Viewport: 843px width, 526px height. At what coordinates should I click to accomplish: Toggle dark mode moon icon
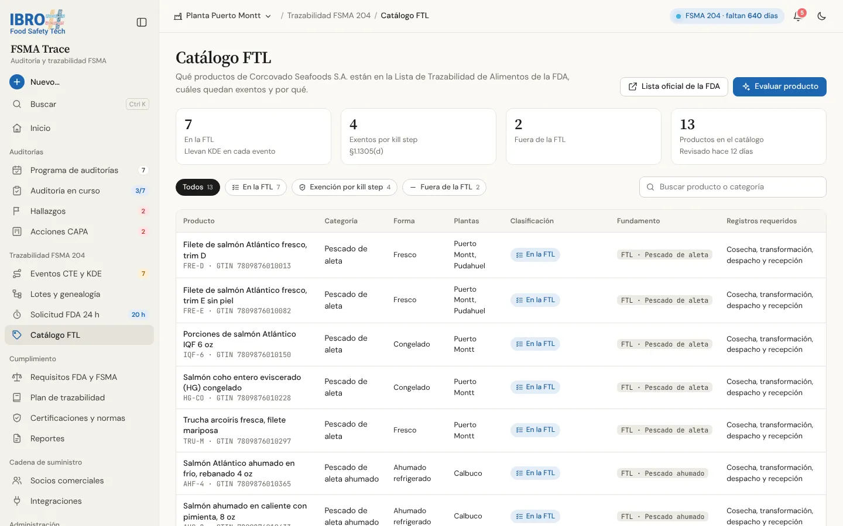[x=821, y=16]
